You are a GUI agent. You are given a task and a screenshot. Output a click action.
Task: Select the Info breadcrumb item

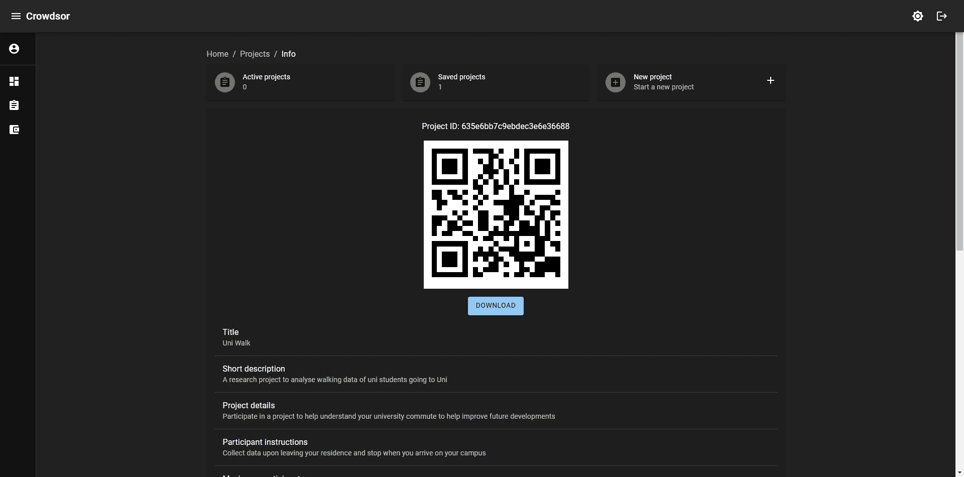pos(288,54)
